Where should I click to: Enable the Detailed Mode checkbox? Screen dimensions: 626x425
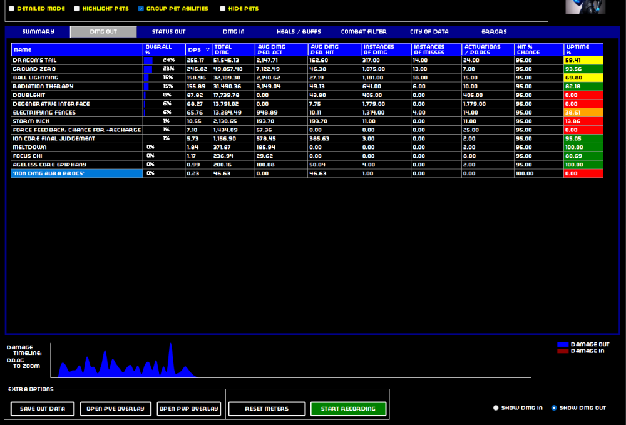[x=11, y=9]
